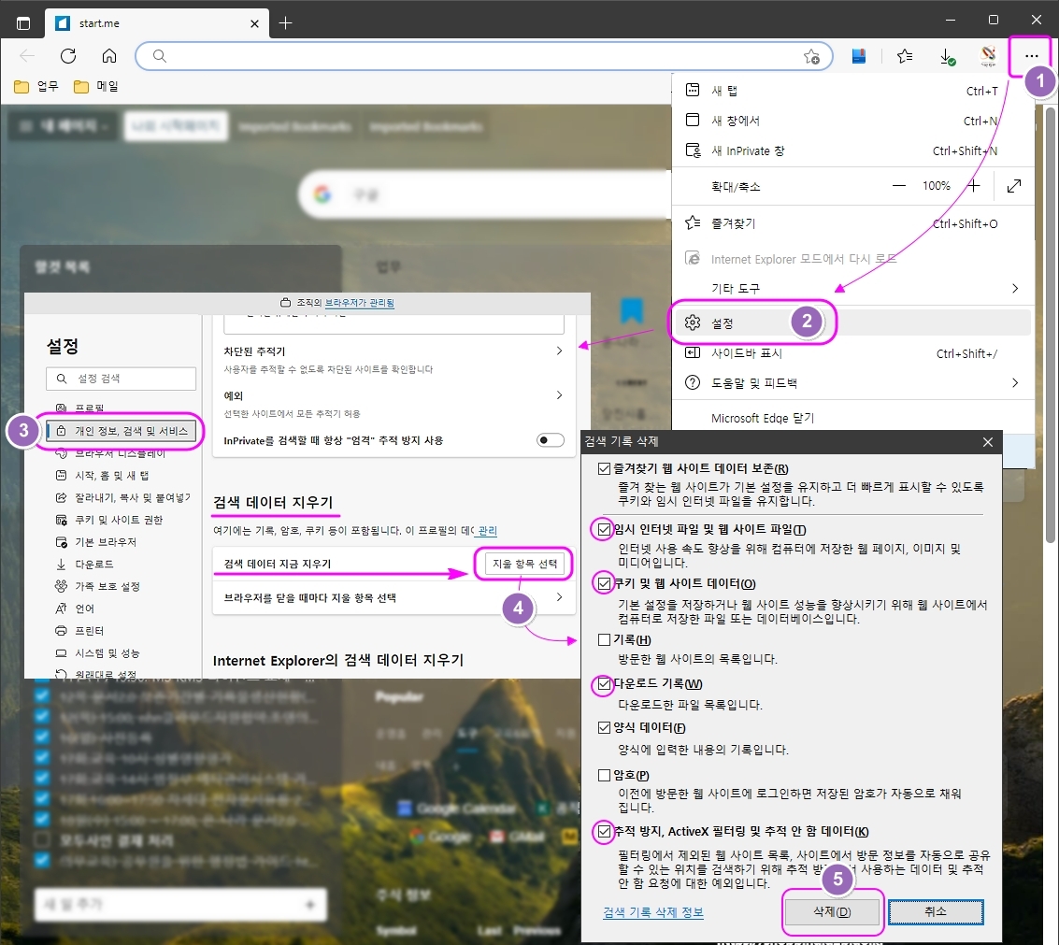Click the 지울 항목 선택 button
1059x945 pixels.
524,564
